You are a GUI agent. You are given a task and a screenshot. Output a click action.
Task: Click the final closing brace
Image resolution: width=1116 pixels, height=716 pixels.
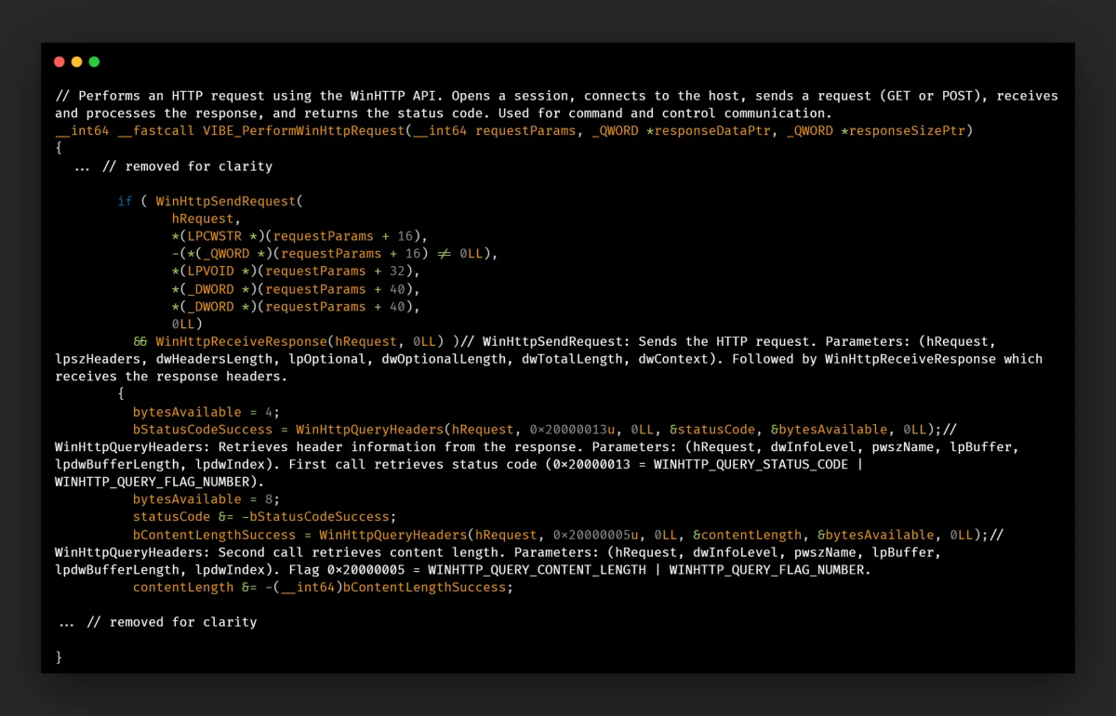pos(59,657)
